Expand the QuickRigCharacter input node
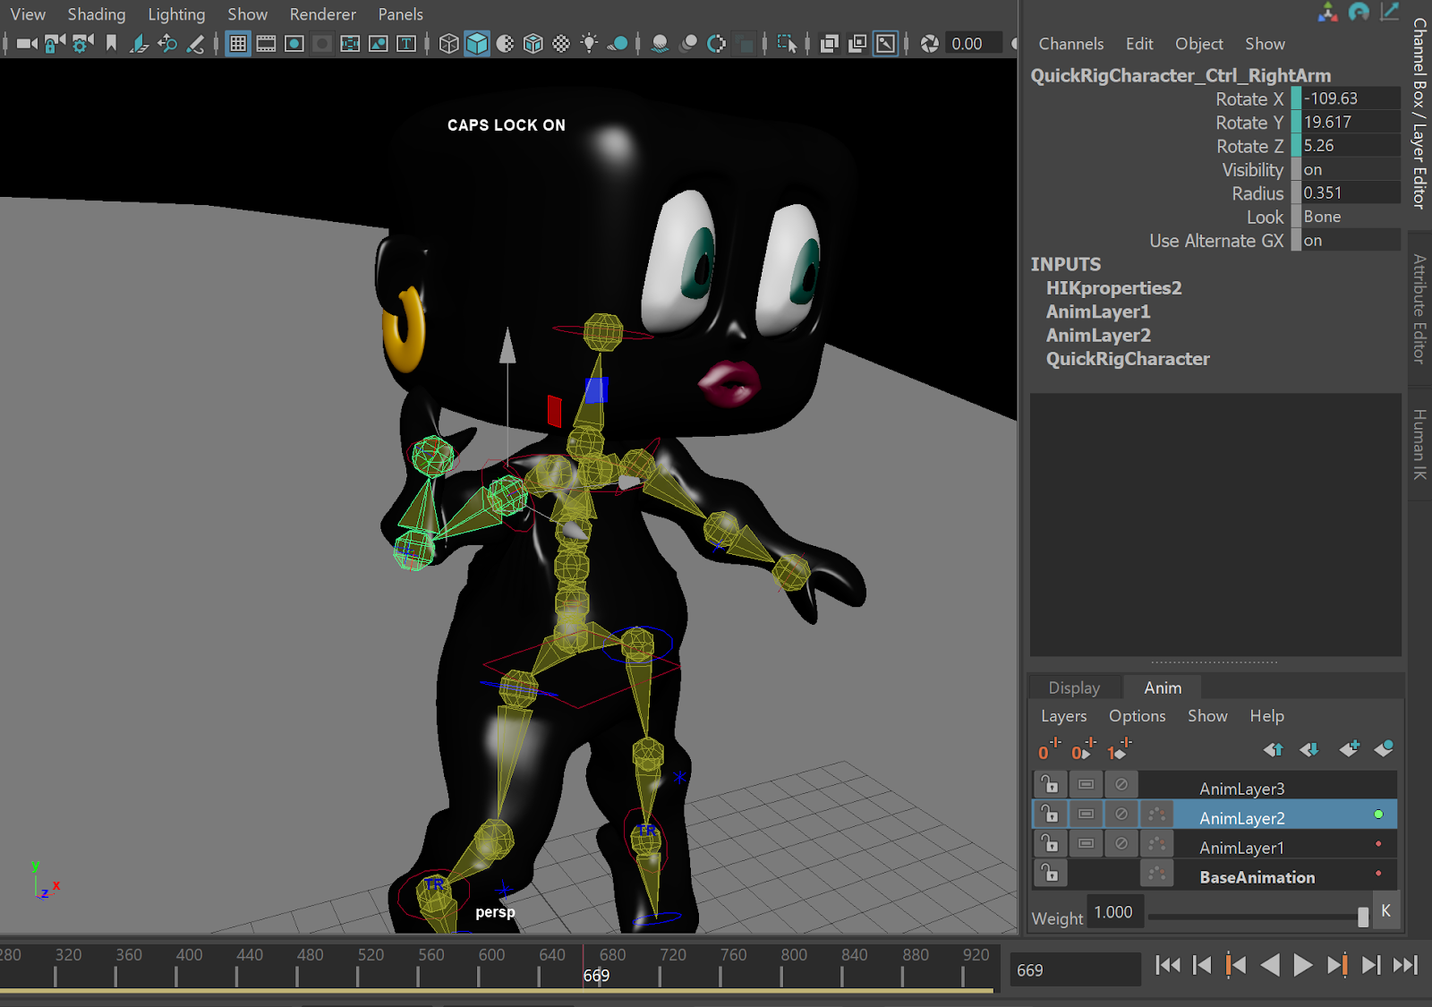The width and height of the screenshot is (1432, 1007). 1128,359
